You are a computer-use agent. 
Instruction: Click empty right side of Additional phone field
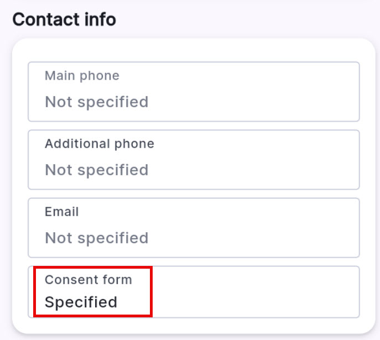click(x=288, y=160)
